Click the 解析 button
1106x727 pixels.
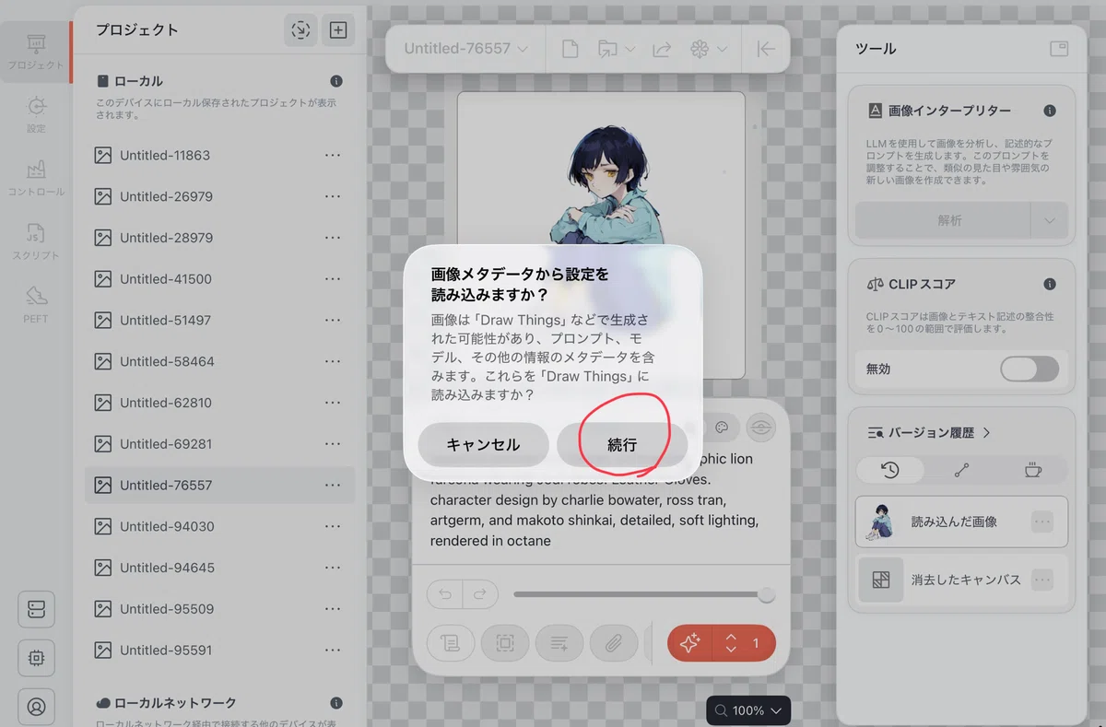point(943,221)
